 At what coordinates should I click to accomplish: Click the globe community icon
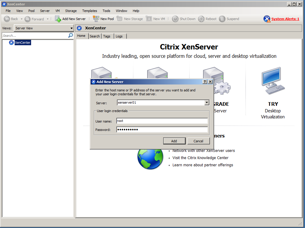[150, 157]
